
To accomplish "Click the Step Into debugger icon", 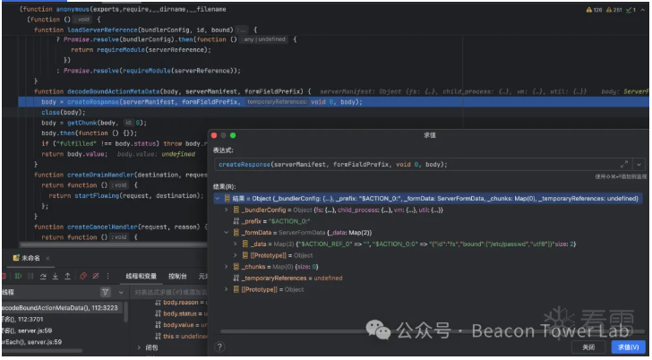I will click(x=55, y=276).
